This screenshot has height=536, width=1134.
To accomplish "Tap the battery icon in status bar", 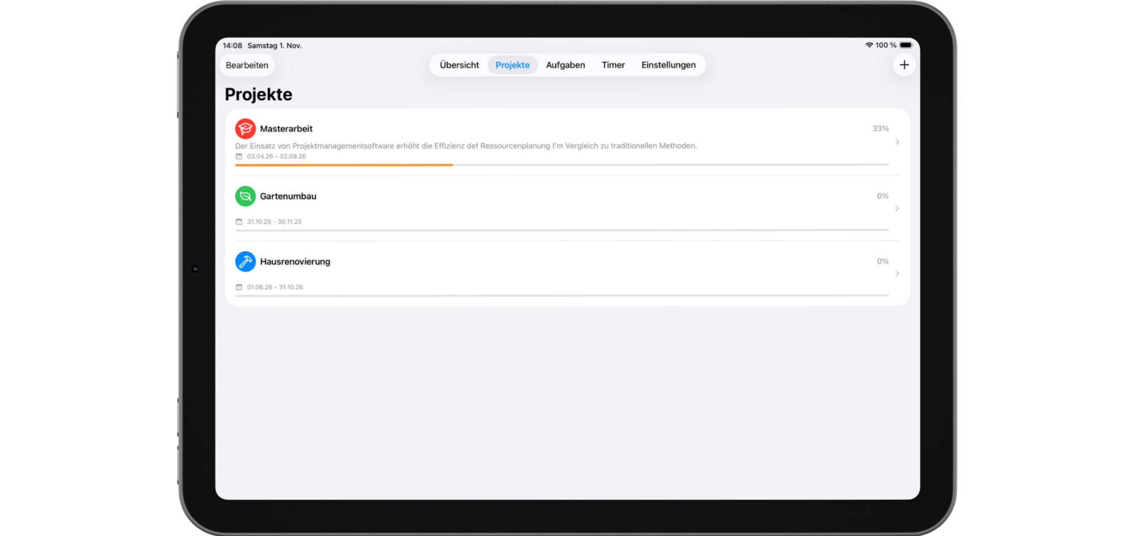I will pos(906,45).
